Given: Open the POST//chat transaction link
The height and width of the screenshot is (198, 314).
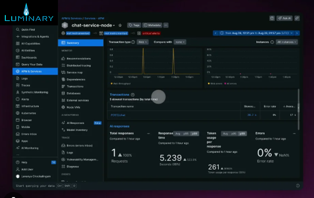Looking at the screenshot, I should tap(118, 115).
